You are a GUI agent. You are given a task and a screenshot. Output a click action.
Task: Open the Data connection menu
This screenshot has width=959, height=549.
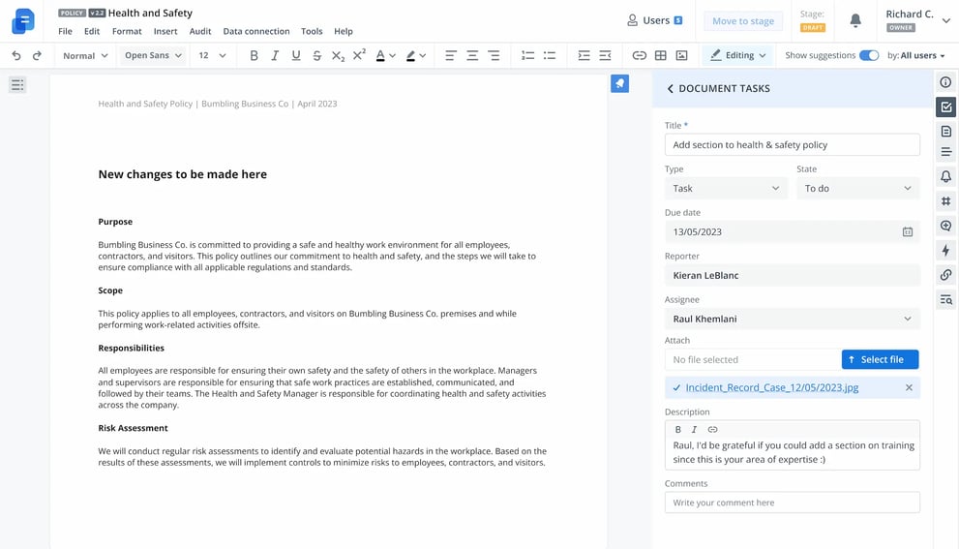click(x=256, y=31)
